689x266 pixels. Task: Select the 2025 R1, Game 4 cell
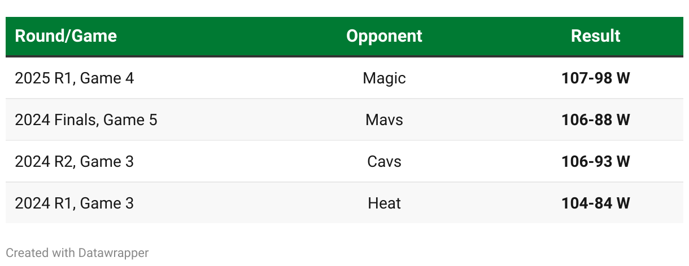75,78
